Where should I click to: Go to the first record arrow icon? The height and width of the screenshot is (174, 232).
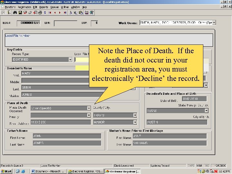point(50,13)
